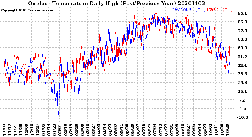Click the 7.3 y-axis label
This screenshot has height=137, width=252.
pyautogui.click(x=243, y=100)
